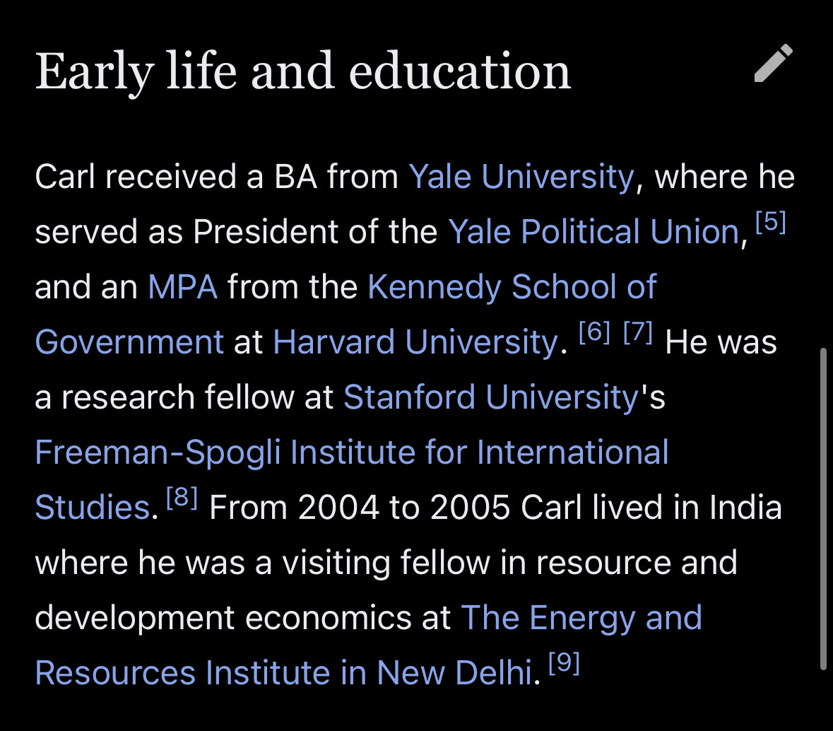Follow the MPA link
This screenshot has width=833, height=731.
pyautogui.click(x=182, y=287)
